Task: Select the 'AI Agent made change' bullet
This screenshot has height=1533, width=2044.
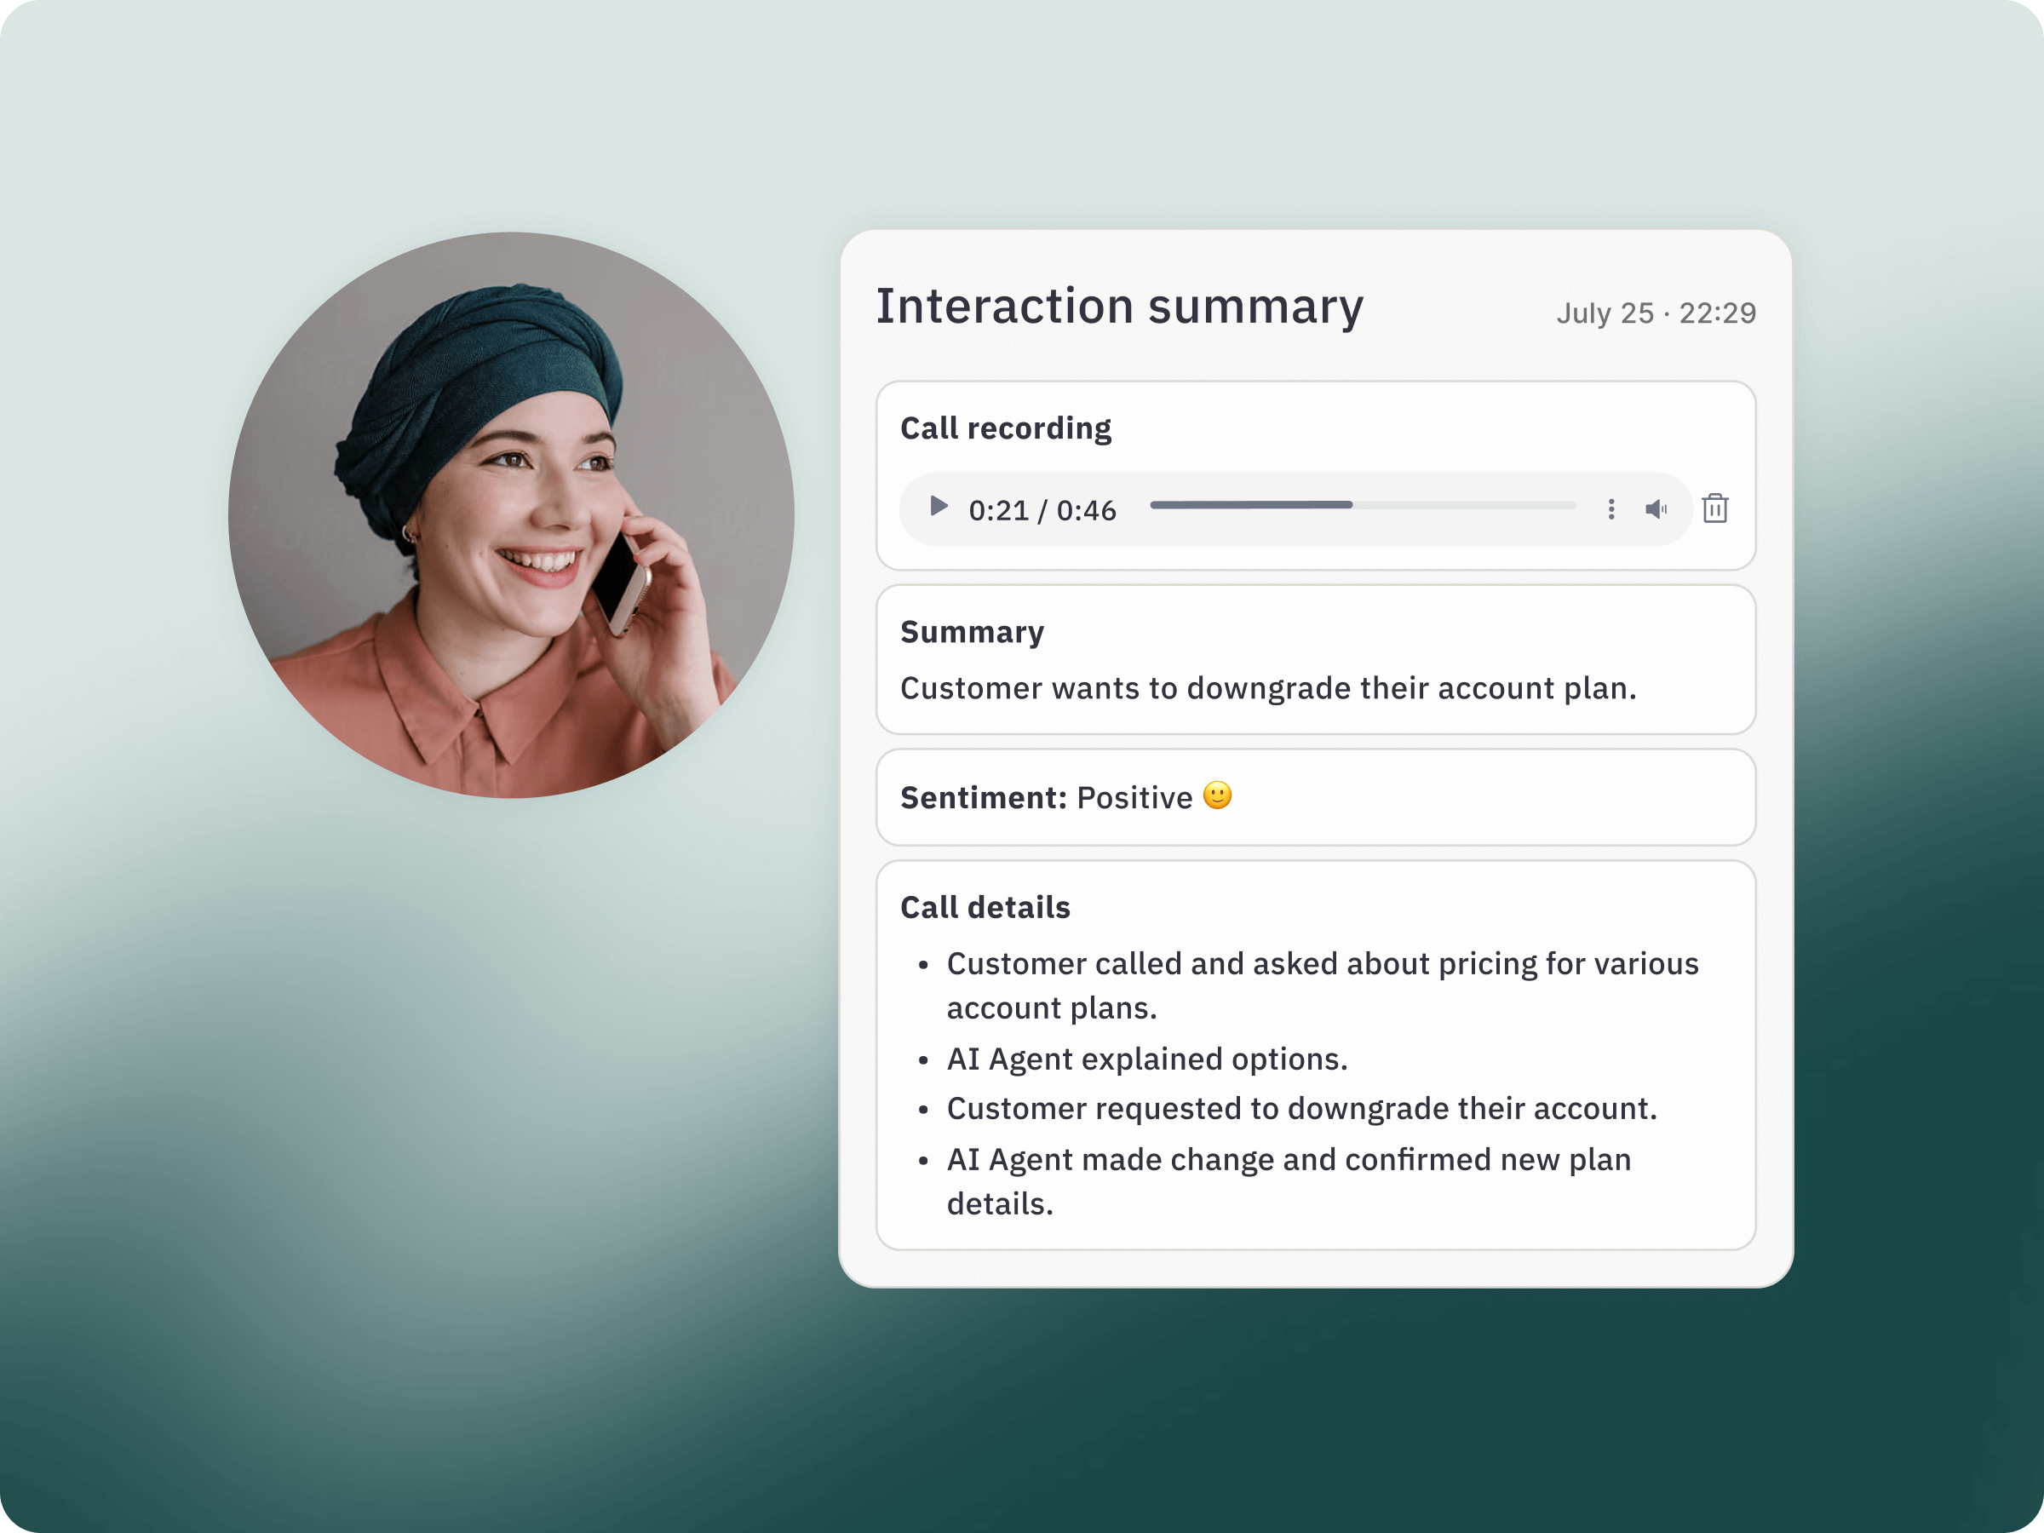Action: tap(1288, 1180)
